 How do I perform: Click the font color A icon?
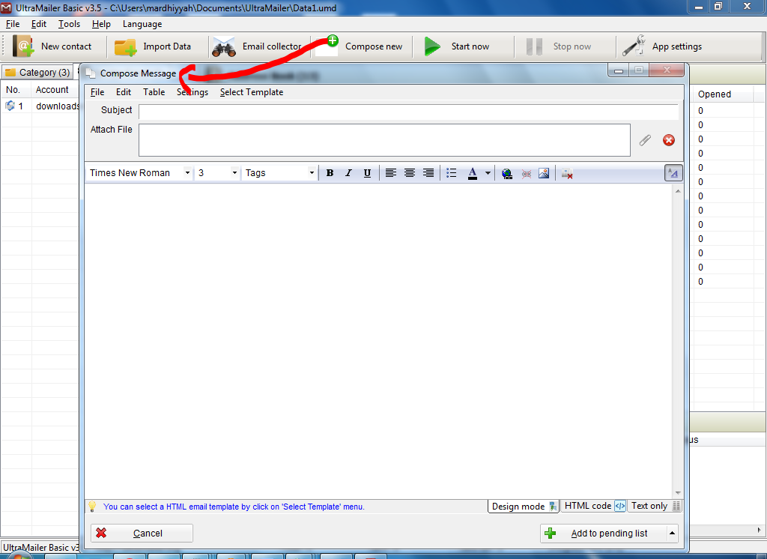[x=473, y=173]
